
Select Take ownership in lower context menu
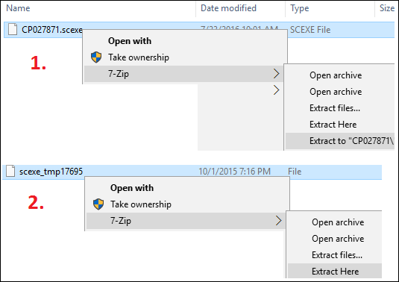click(x=141, y=204)
